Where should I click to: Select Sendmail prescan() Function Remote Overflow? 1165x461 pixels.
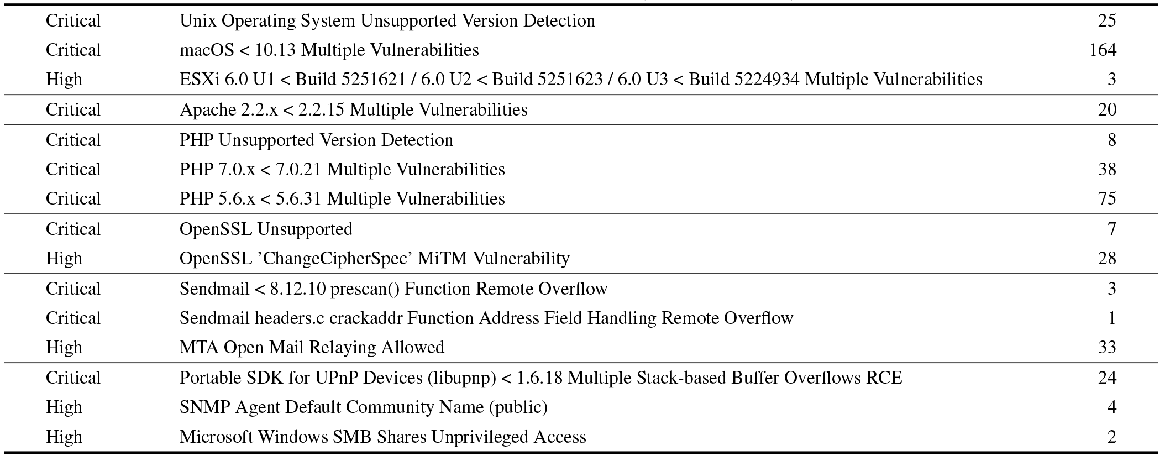point(393,289)
